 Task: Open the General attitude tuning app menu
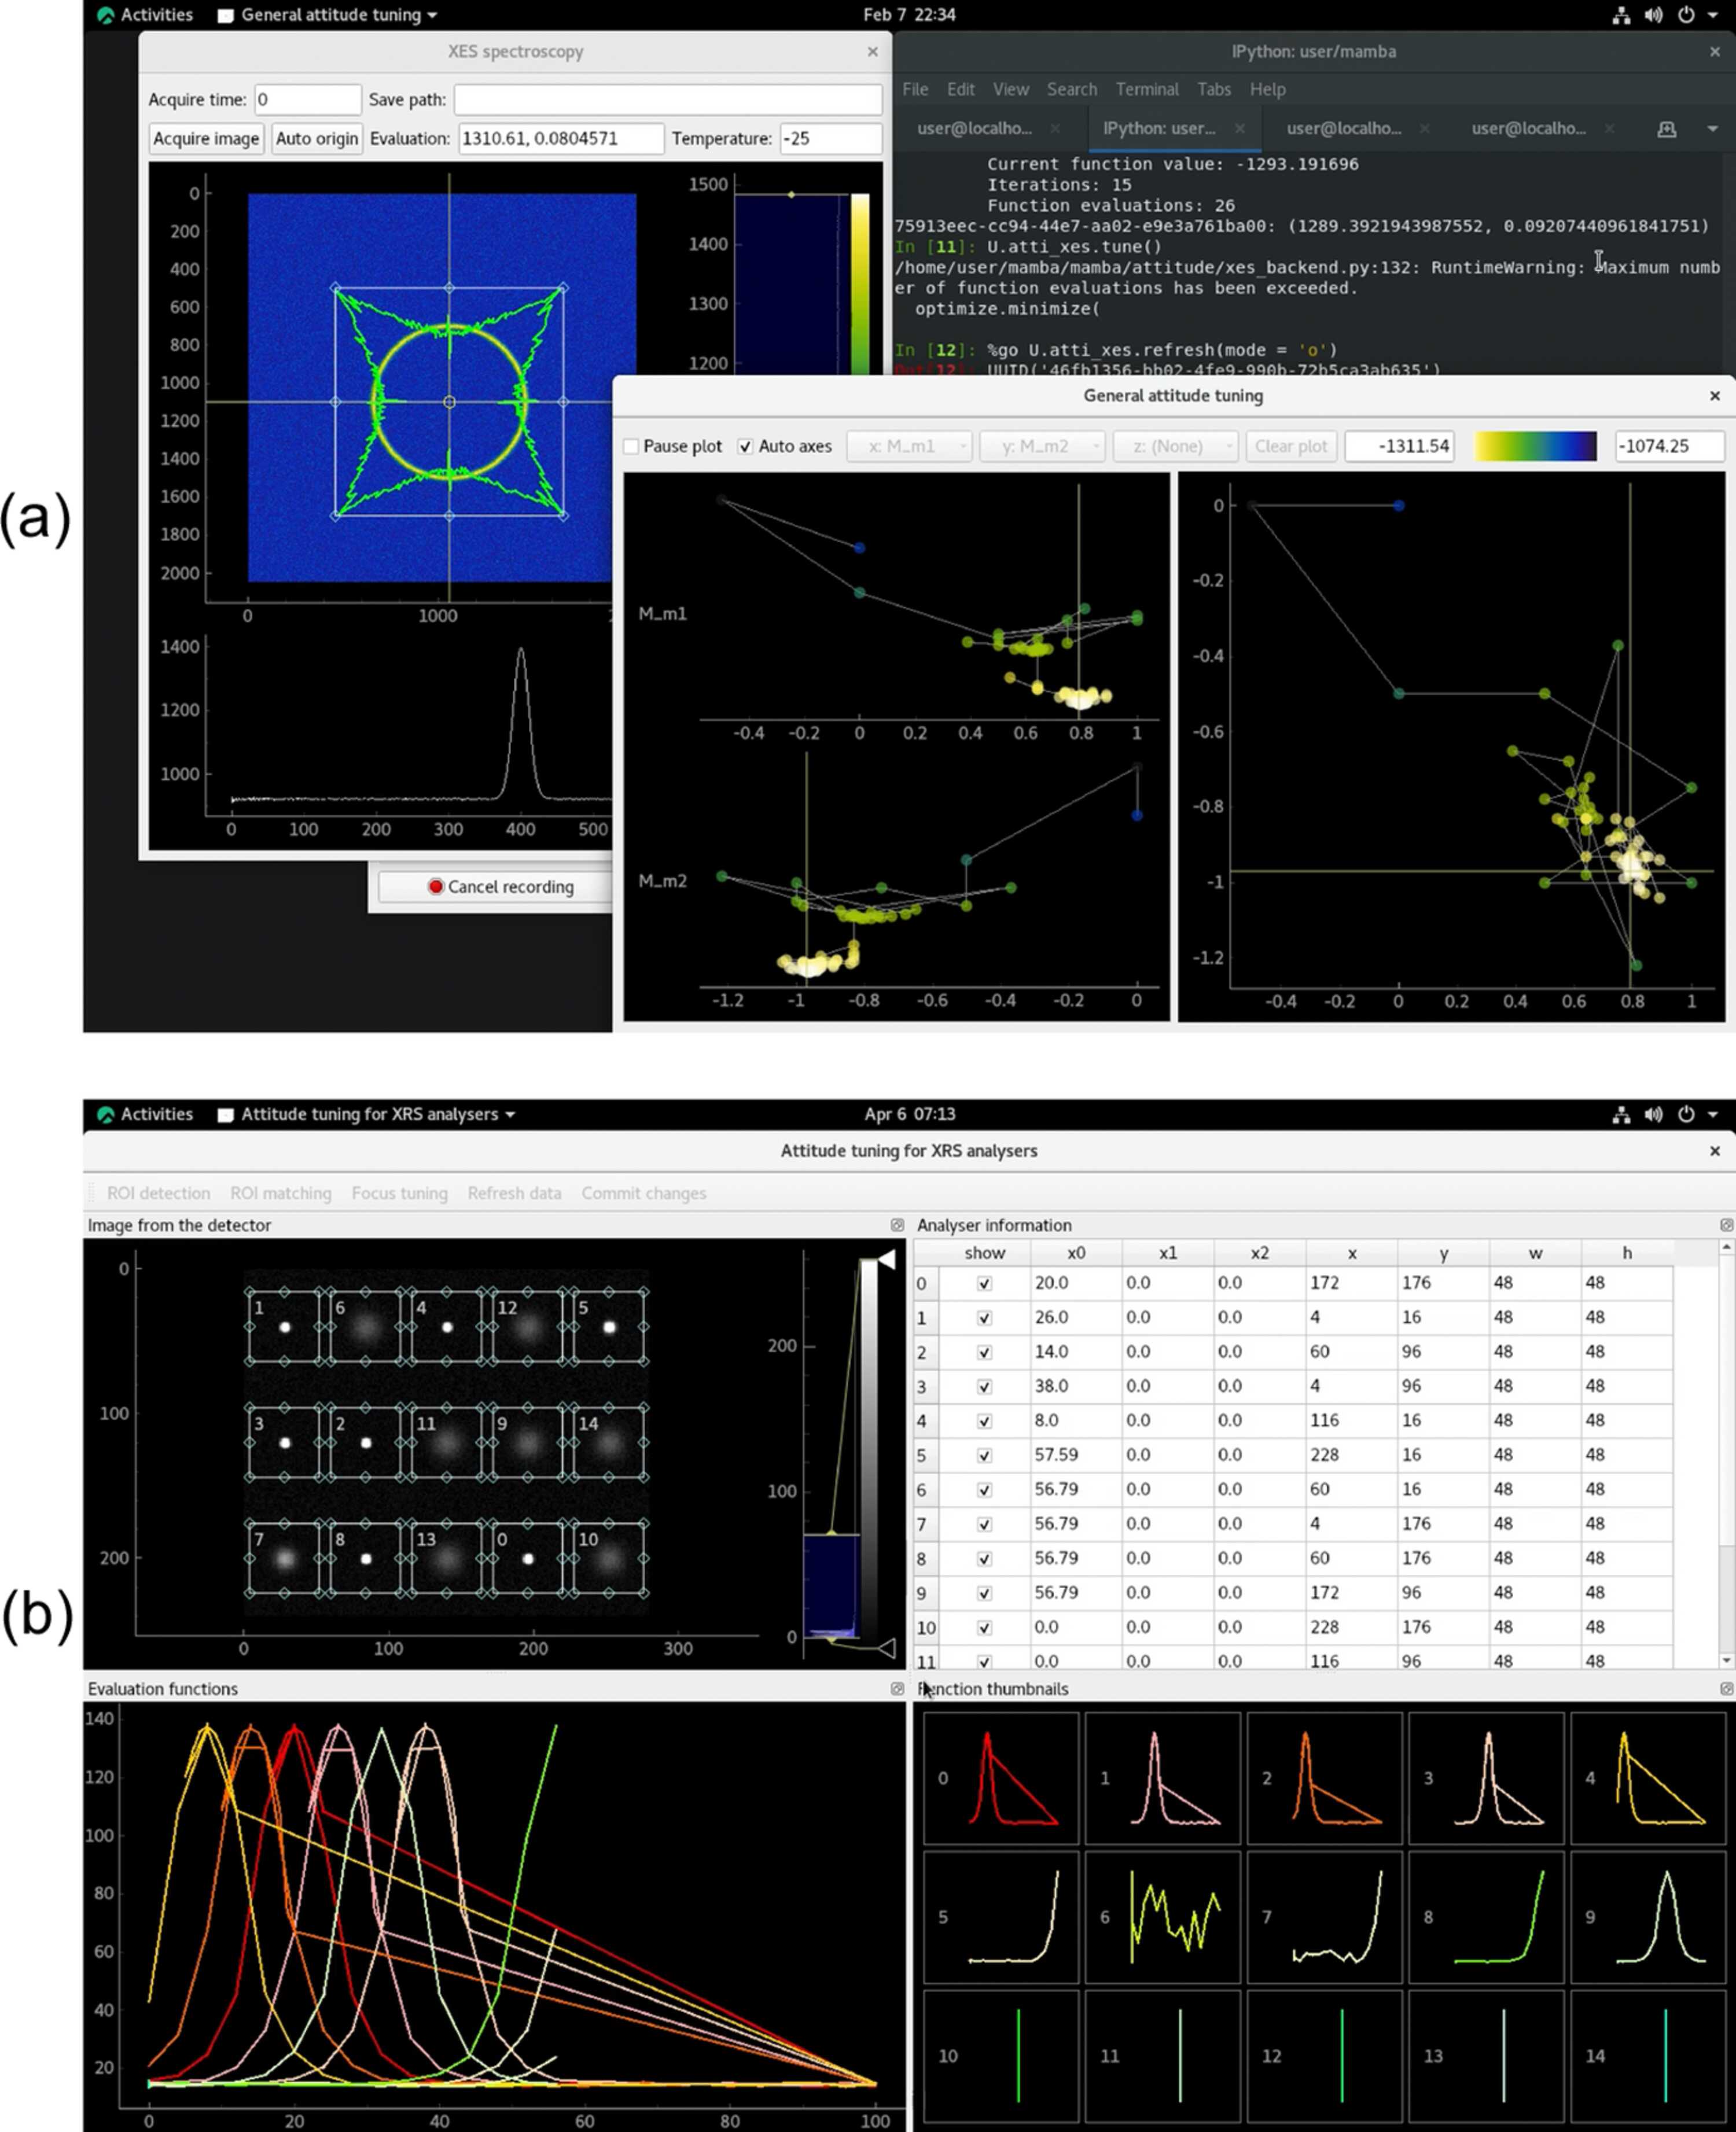[x=328, y=15]
